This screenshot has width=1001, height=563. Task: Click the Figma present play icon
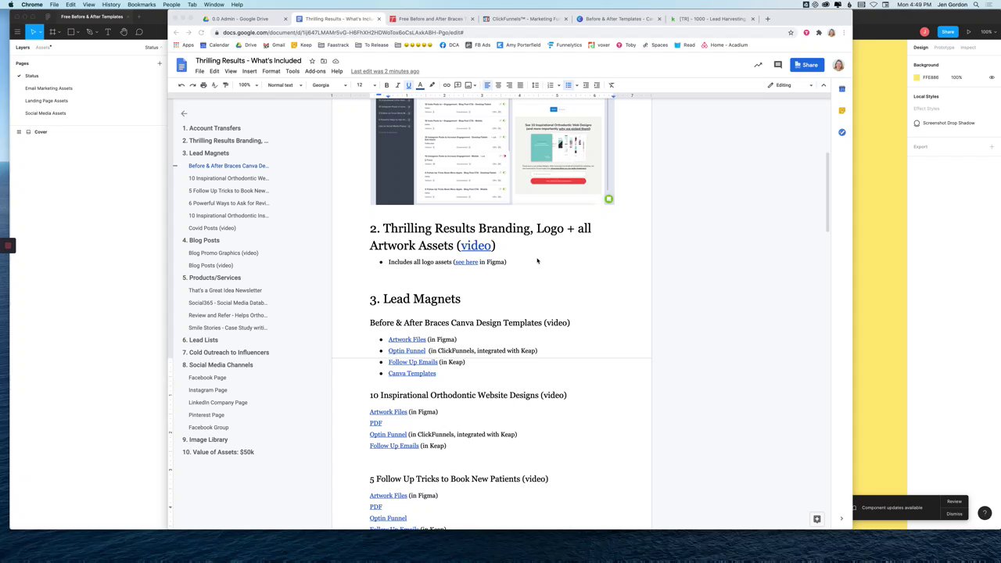[x=968, y=32]
